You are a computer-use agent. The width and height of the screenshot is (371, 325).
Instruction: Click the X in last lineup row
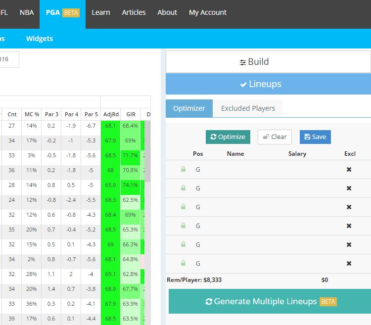[x=349, y=263]
